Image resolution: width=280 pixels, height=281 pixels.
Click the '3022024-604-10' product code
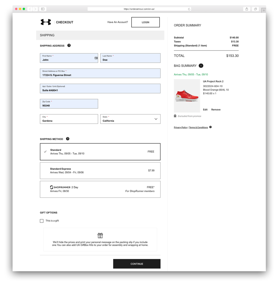pos(213,86)
